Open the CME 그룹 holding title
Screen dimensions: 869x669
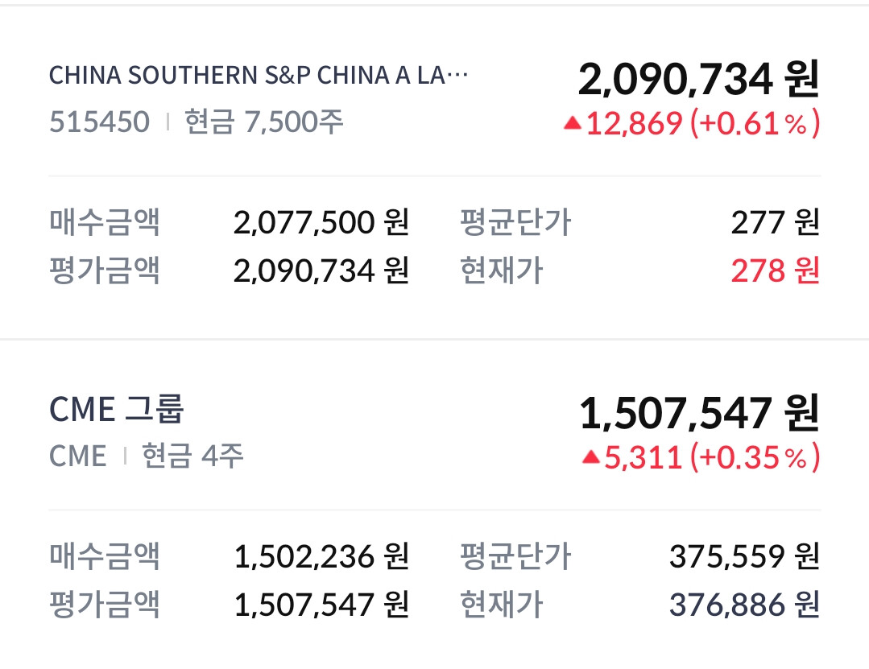(117, 410)
